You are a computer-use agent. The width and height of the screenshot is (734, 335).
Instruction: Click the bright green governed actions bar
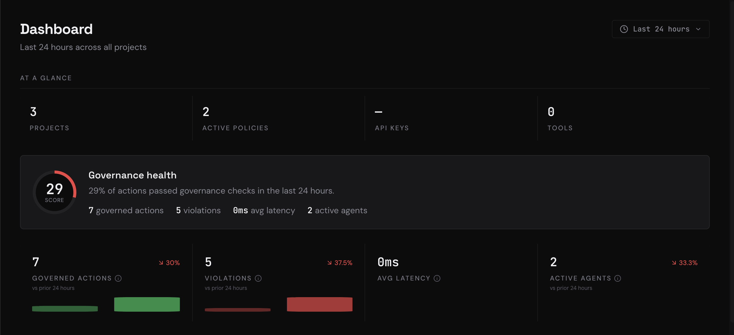pos(147,304)
